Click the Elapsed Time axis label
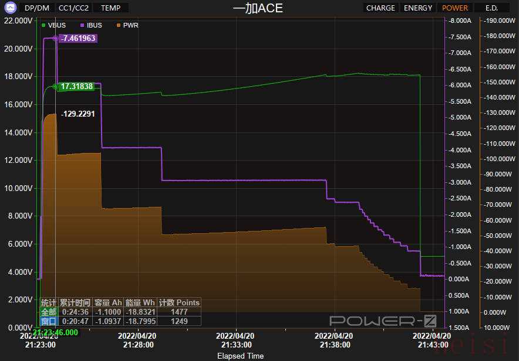 [x=241, y=356]
